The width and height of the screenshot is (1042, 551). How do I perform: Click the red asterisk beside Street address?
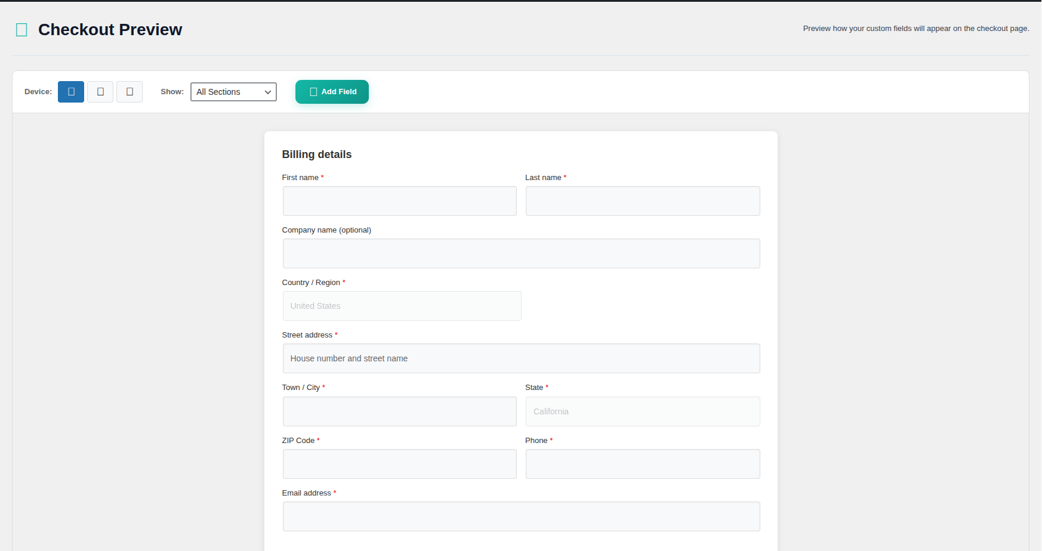click(336, 335)
